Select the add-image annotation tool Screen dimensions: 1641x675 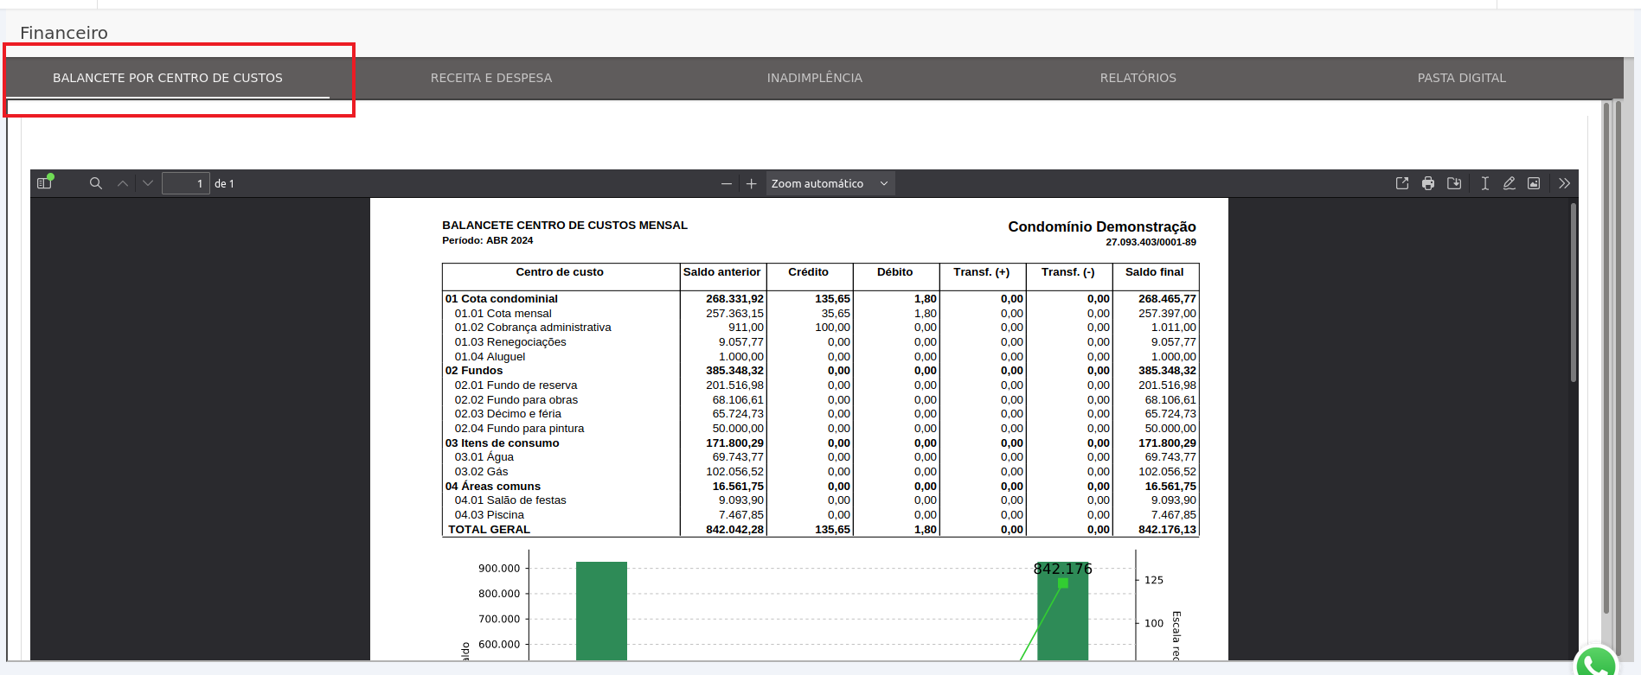pyautogui.click(x=1534, y=183)
